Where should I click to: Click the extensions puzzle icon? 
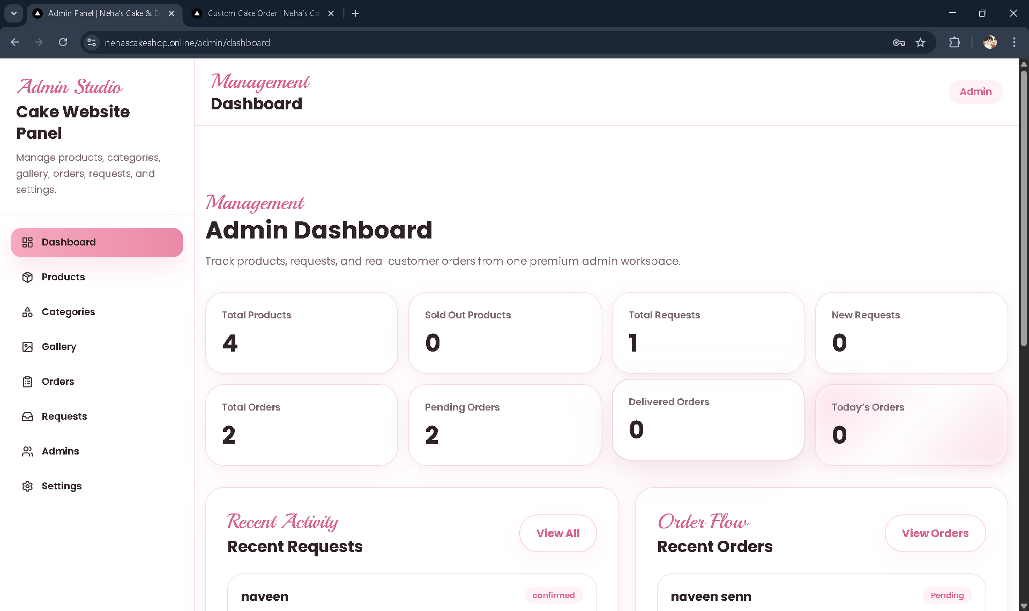tap(956, 42)
